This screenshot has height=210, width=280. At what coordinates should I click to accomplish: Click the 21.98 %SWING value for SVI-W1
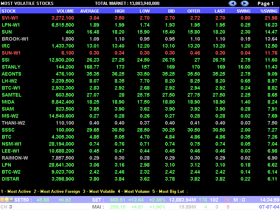pyautogui.click(x=271, y=18)
